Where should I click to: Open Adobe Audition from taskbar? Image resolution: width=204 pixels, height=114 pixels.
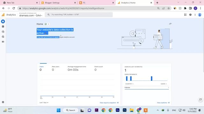click(118, 110)
